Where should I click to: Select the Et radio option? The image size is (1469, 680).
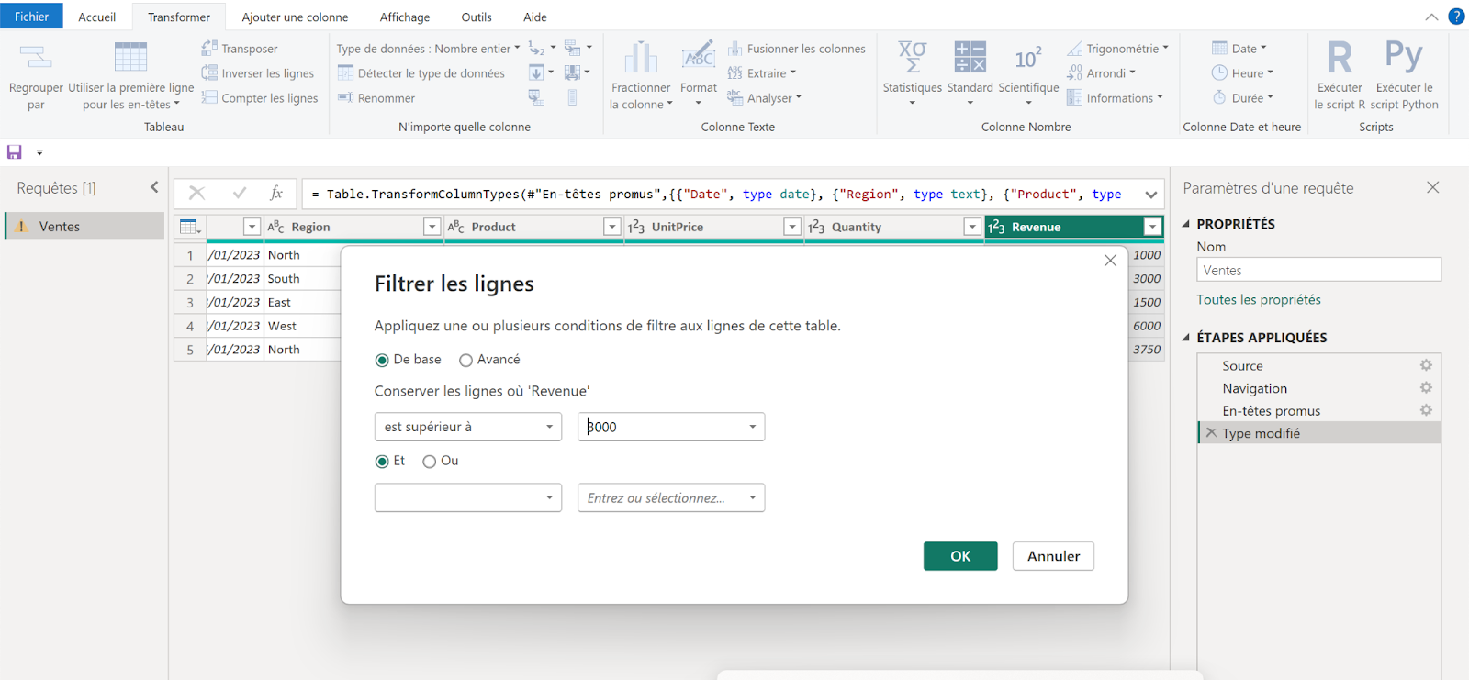382,462
